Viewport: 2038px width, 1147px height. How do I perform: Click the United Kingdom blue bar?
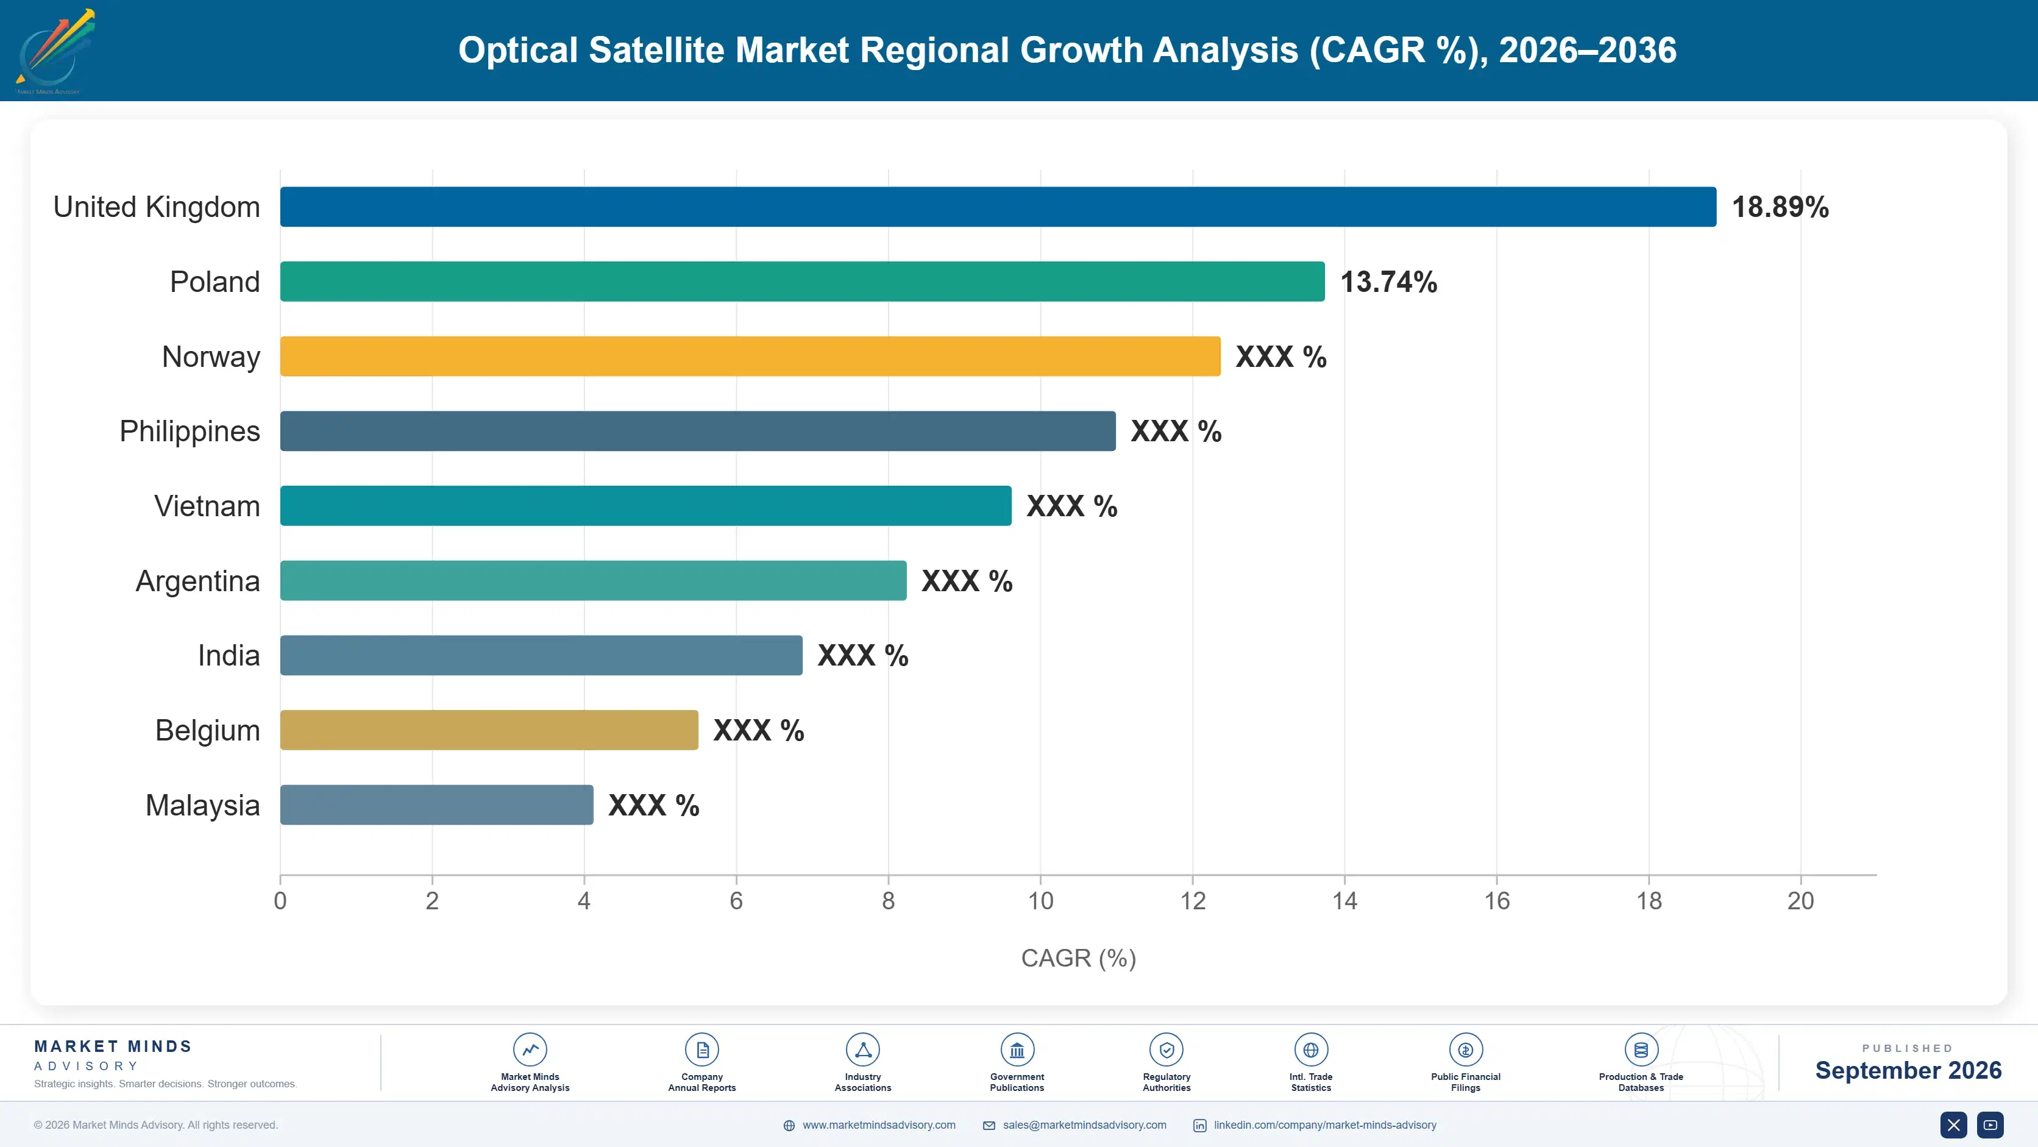pyautogui.click(x=998, y=207)
